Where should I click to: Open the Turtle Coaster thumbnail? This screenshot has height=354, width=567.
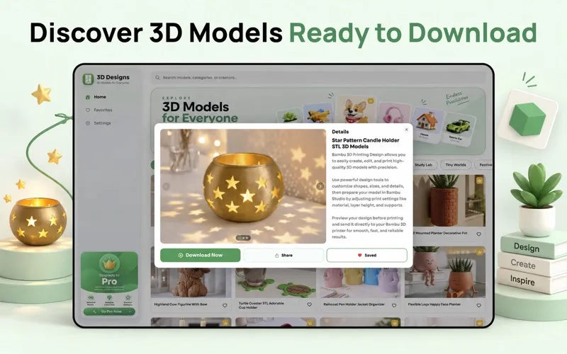pos(276,282)
